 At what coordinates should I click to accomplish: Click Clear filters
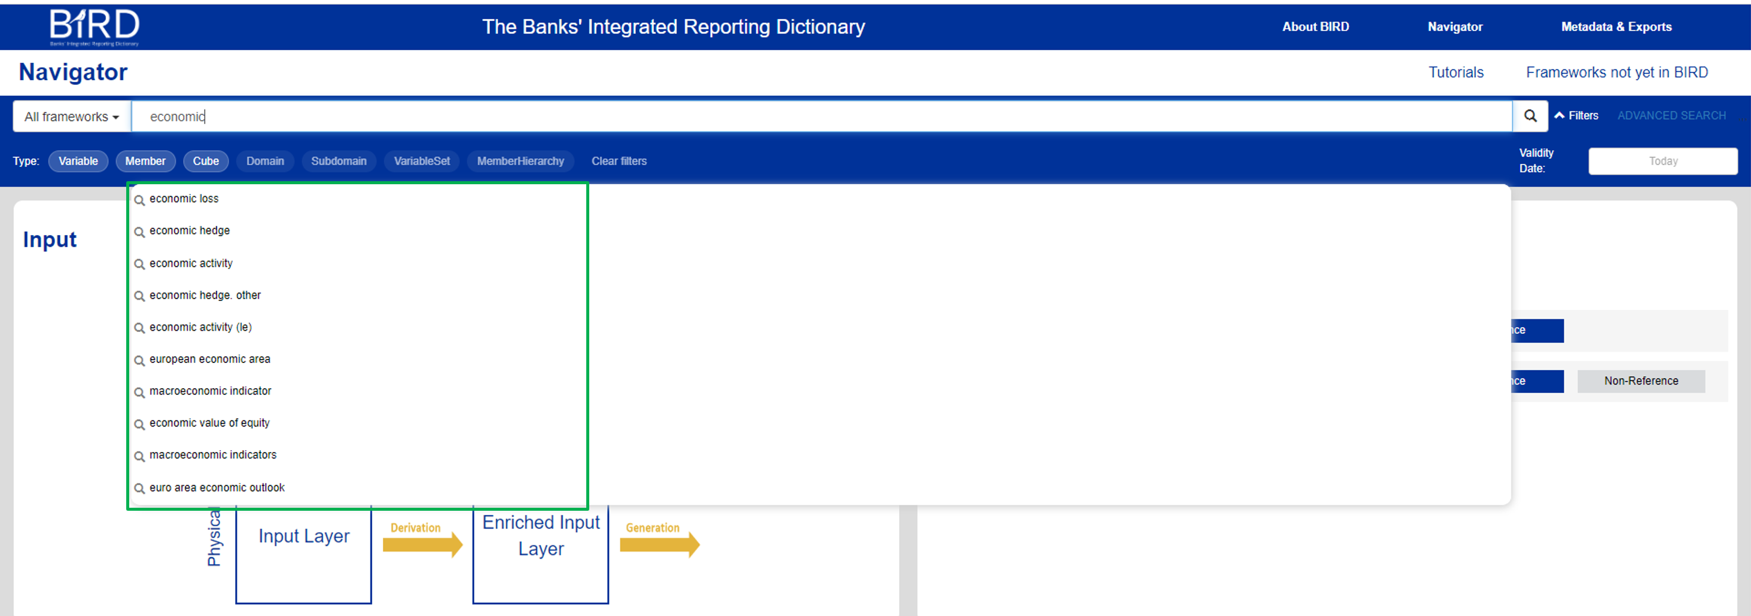(x=619, y=161)
